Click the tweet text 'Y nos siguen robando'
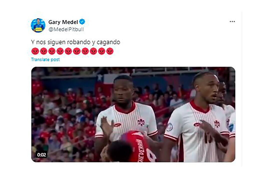 tap(60, 42)
